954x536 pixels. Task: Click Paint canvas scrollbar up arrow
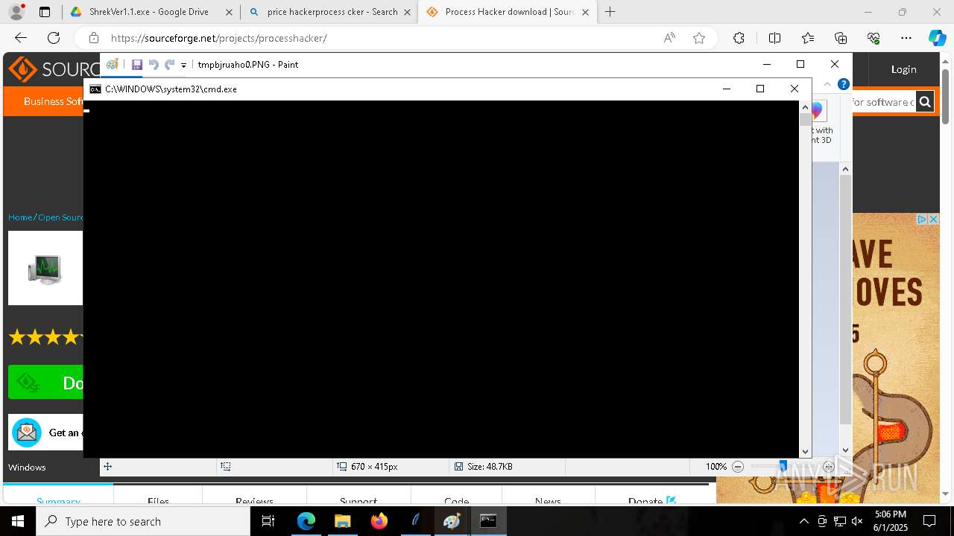click(845, 170)
